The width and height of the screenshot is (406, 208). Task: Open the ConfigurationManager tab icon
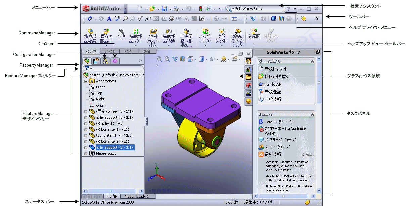tap(105, 61)
